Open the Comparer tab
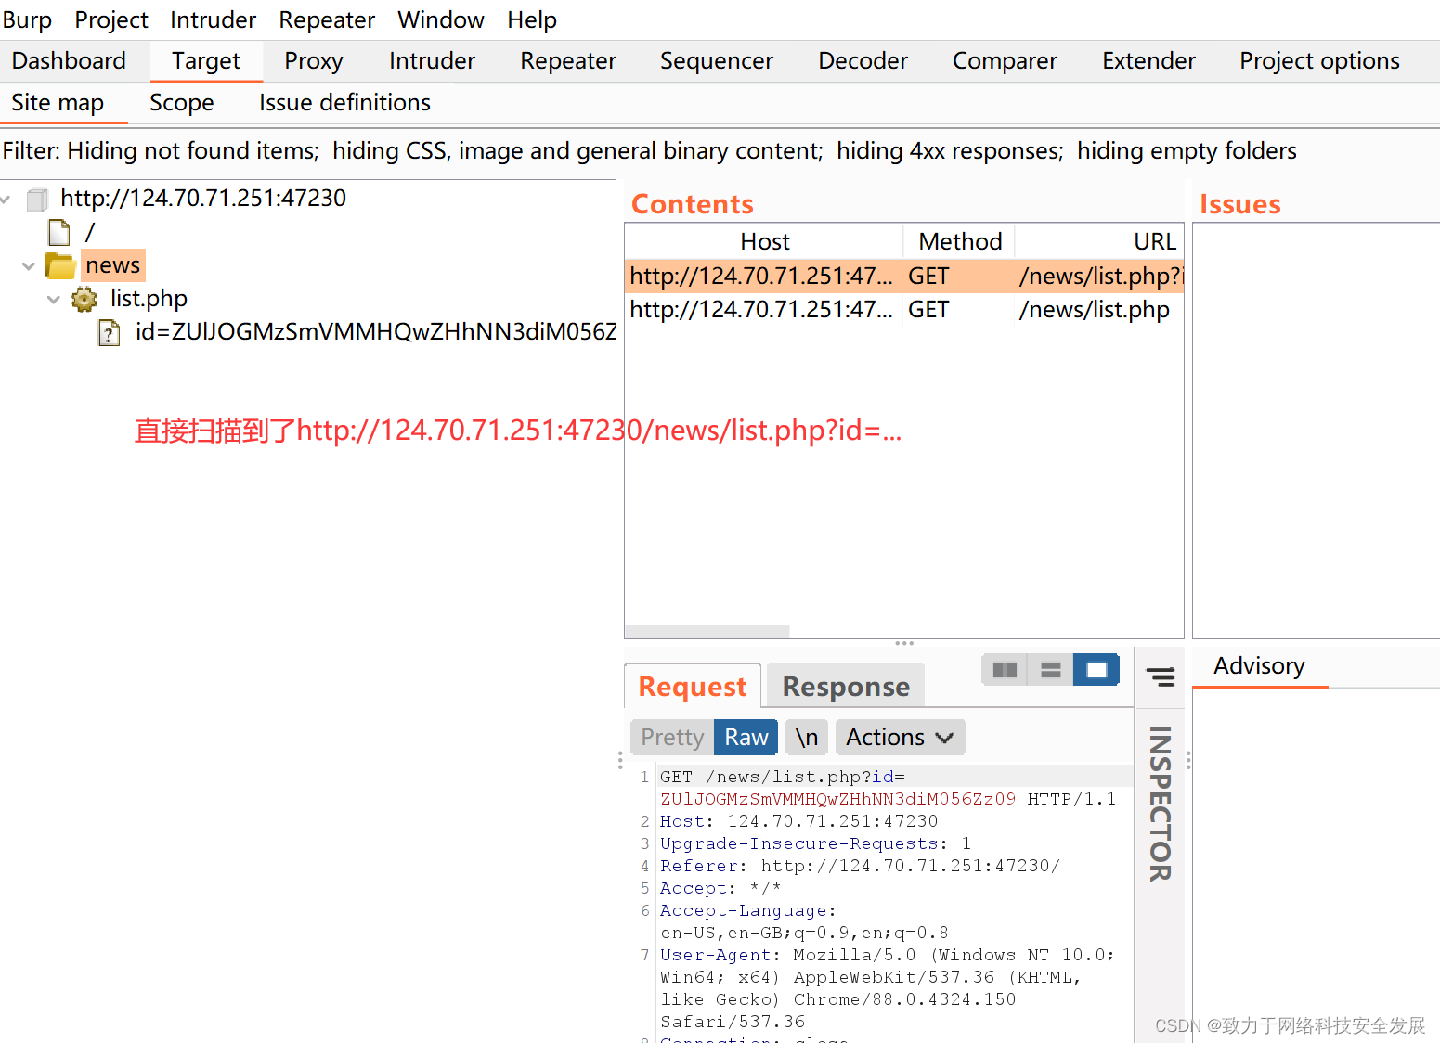The image size is (1440, 1043). 1005,61
